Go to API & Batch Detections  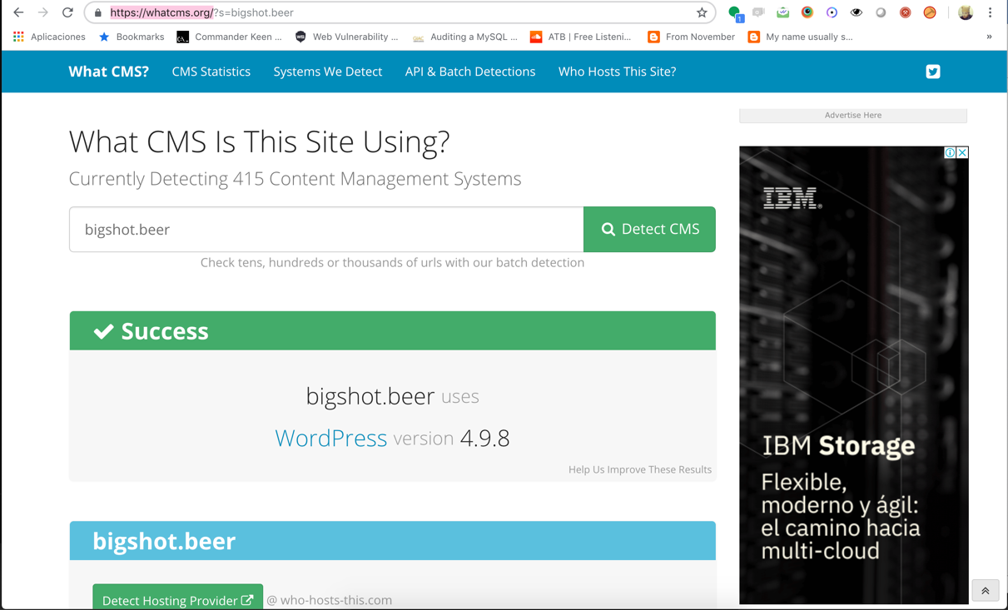pos(469,72)
